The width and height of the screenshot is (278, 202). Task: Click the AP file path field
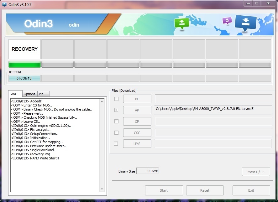pyautogui.click(x=213, y=110)
